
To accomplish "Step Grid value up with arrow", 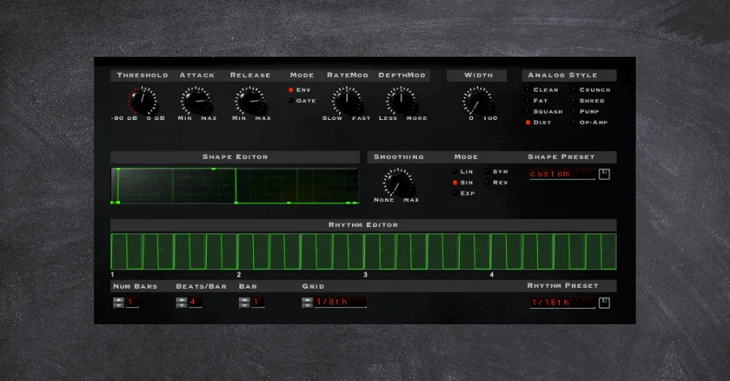I will click(307, 300).
